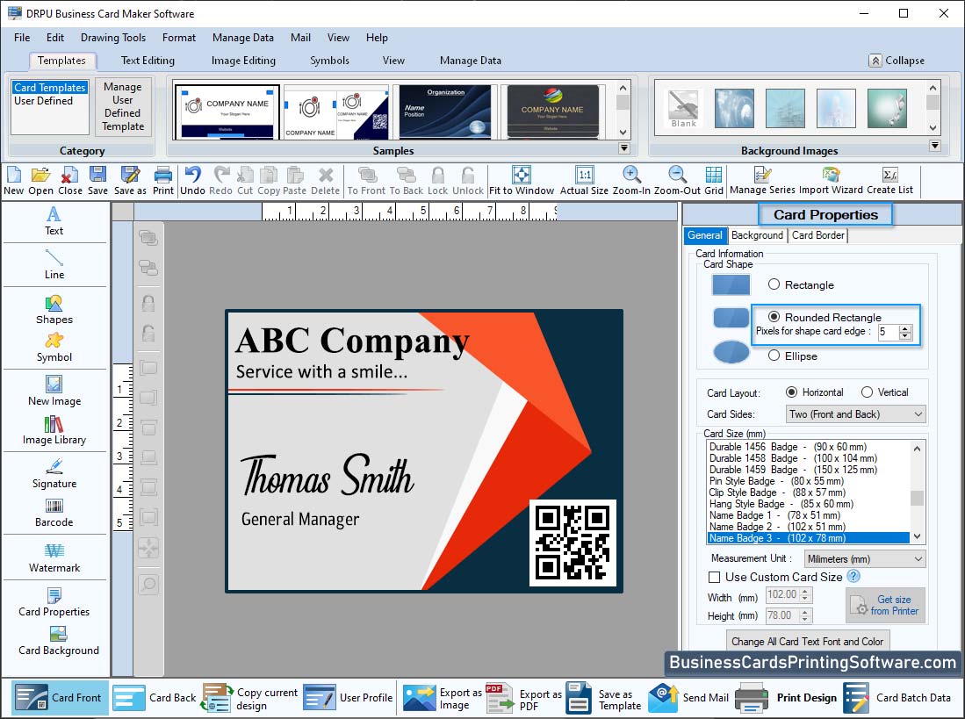The height and width of the screenshot is (719, 965).
Task: Increase or decrease pixels for shape card edge
Action: 905,332
